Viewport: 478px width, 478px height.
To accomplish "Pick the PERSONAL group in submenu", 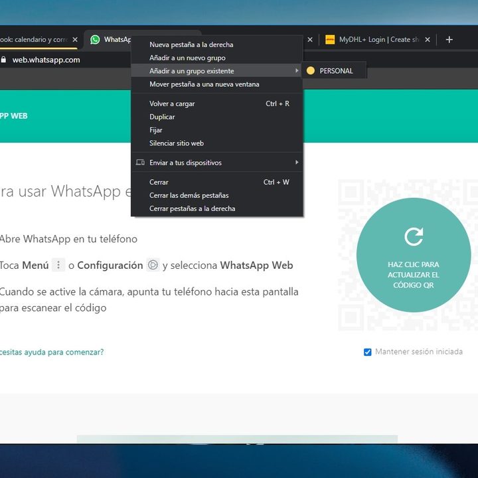I will click(x=334, y=71).
